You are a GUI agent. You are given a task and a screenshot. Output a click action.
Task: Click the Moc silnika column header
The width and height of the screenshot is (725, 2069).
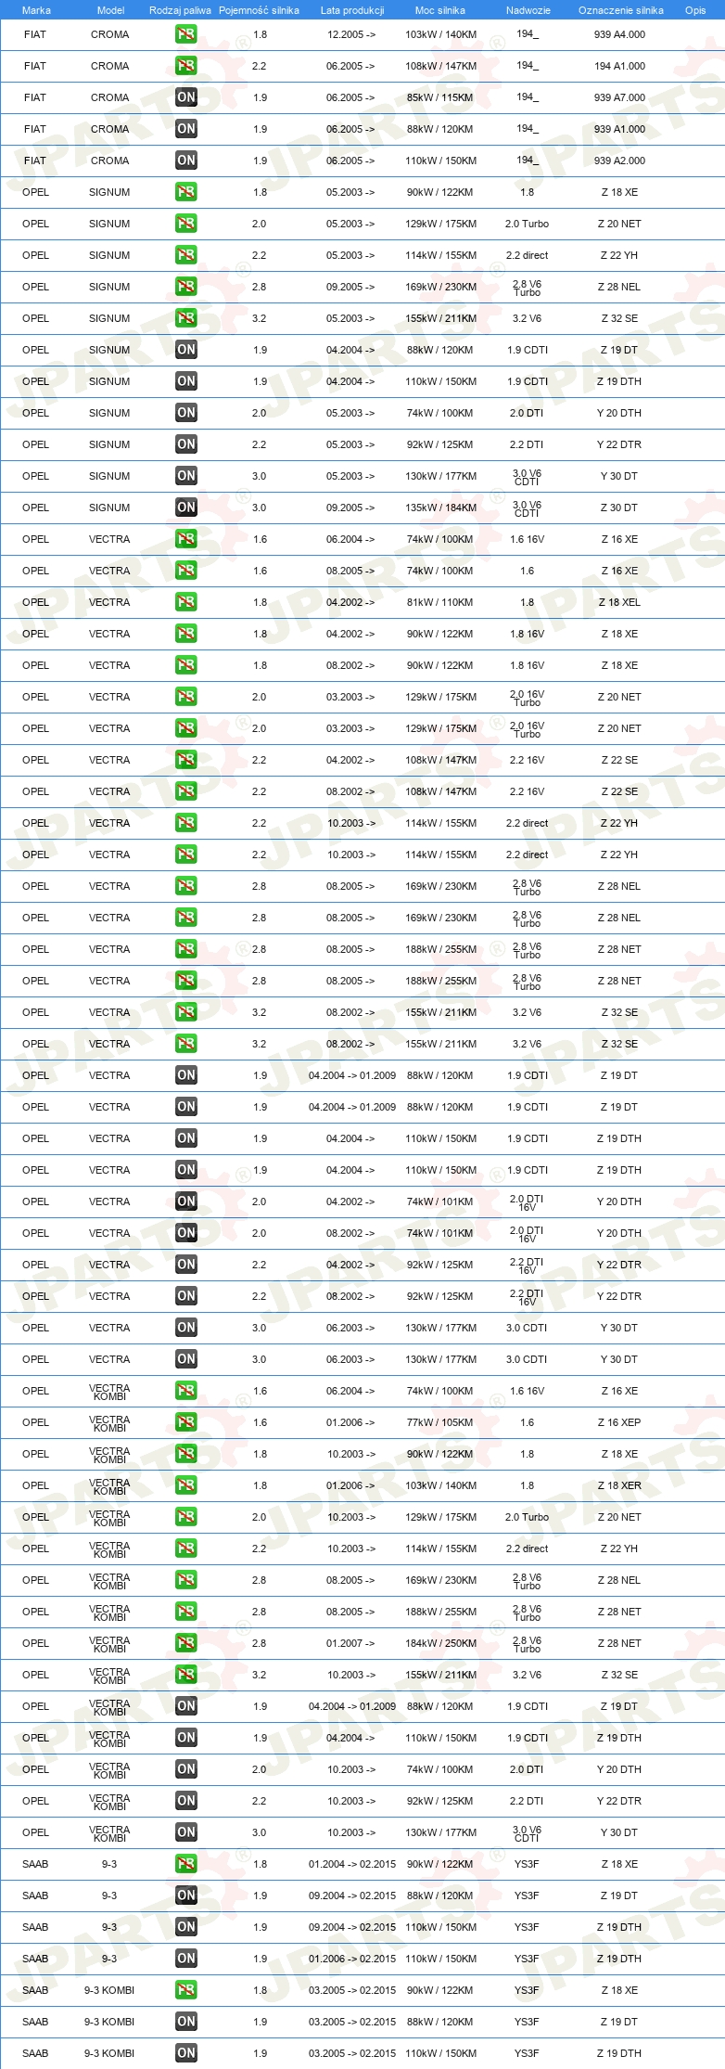point(440,10)
